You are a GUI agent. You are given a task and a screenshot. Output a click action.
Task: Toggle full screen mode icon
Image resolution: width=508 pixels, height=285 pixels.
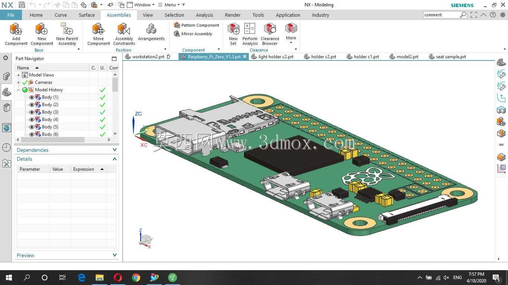tap(473, 15)
